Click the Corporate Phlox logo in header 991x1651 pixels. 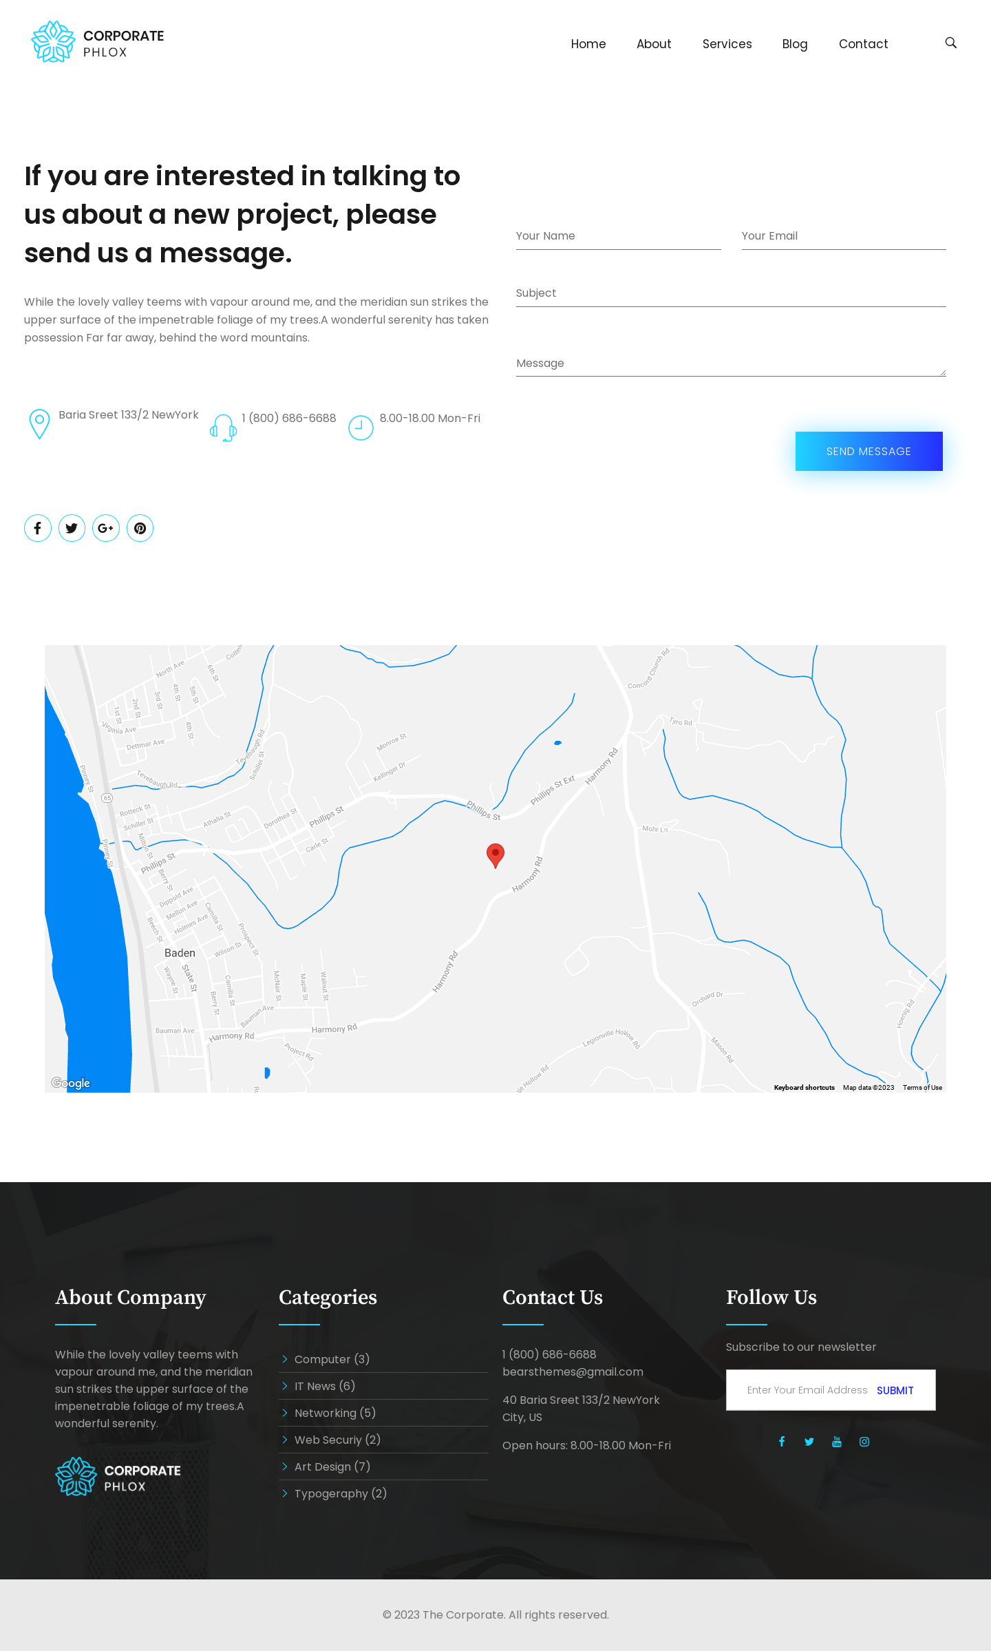[98, 43]
